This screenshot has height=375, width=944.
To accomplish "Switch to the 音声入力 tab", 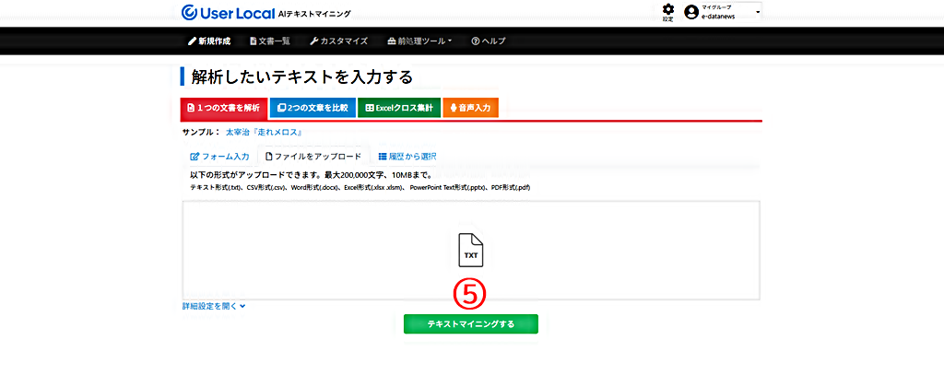I will (x=471, y=109).
